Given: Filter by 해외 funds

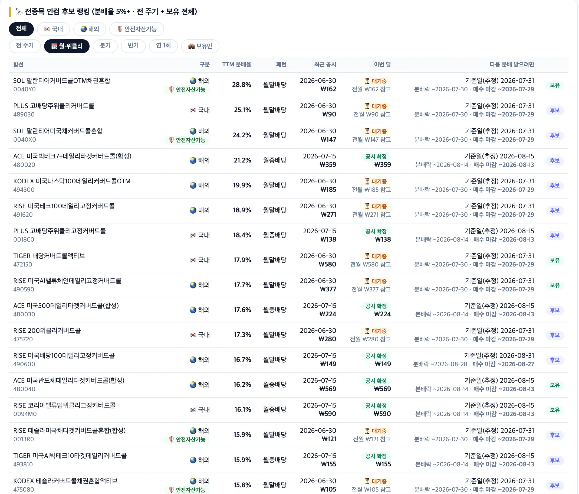Looking at the screenshot, I should point(90,29).
